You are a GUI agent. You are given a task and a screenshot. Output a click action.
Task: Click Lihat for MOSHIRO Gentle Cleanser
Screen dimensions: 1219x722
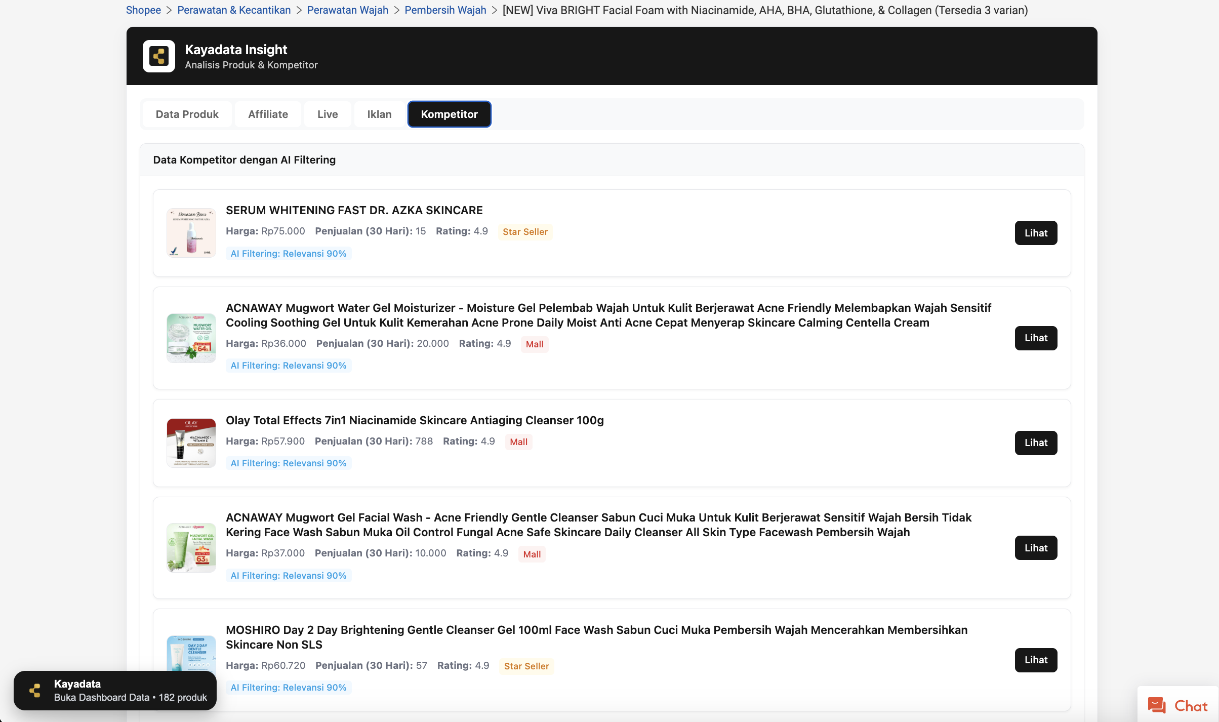[x=1036, y=660]
